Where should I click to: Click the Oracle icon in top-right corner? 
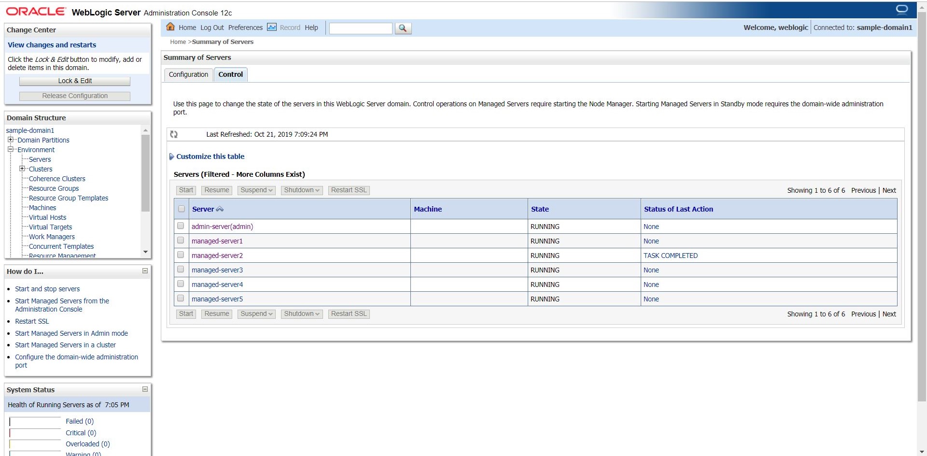click(x=901, y=10)
